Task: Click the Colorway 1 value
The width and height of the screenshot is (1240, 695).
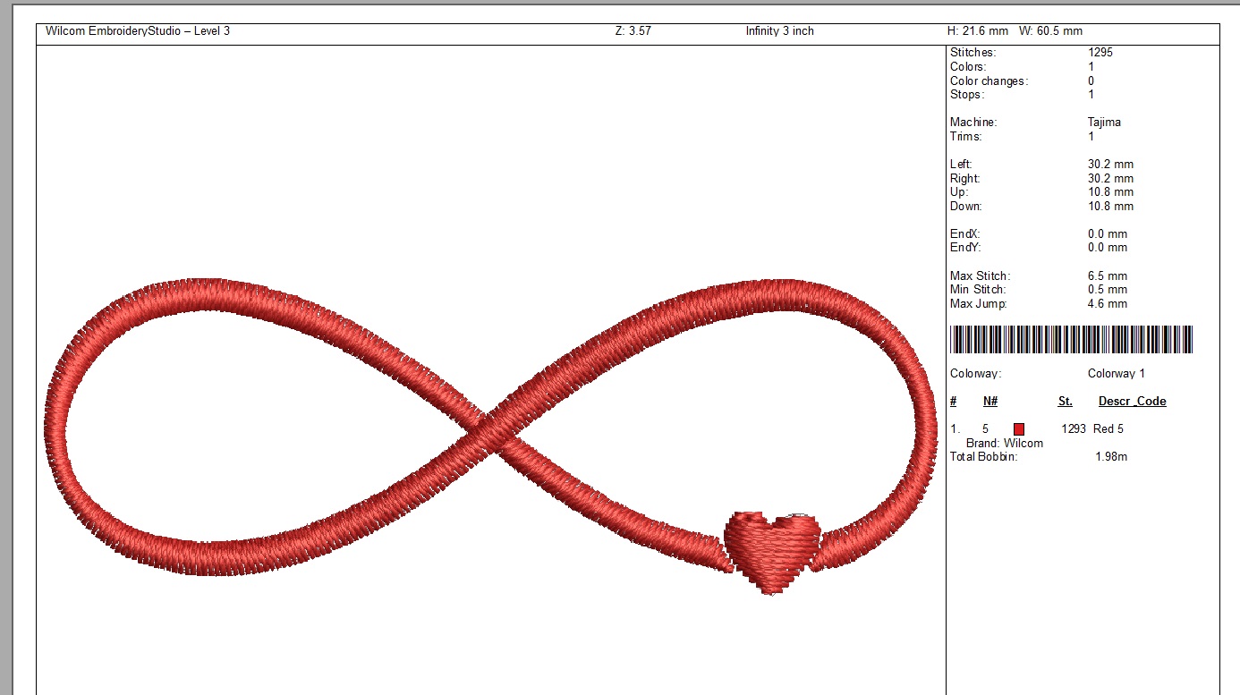Action: click(x=1116, y=374)
